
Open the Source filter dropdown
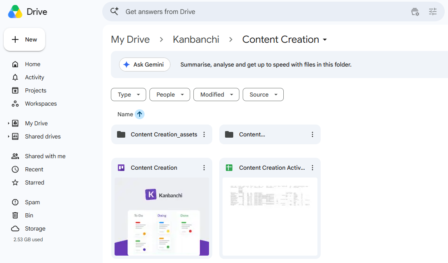(x=263, y=95)
